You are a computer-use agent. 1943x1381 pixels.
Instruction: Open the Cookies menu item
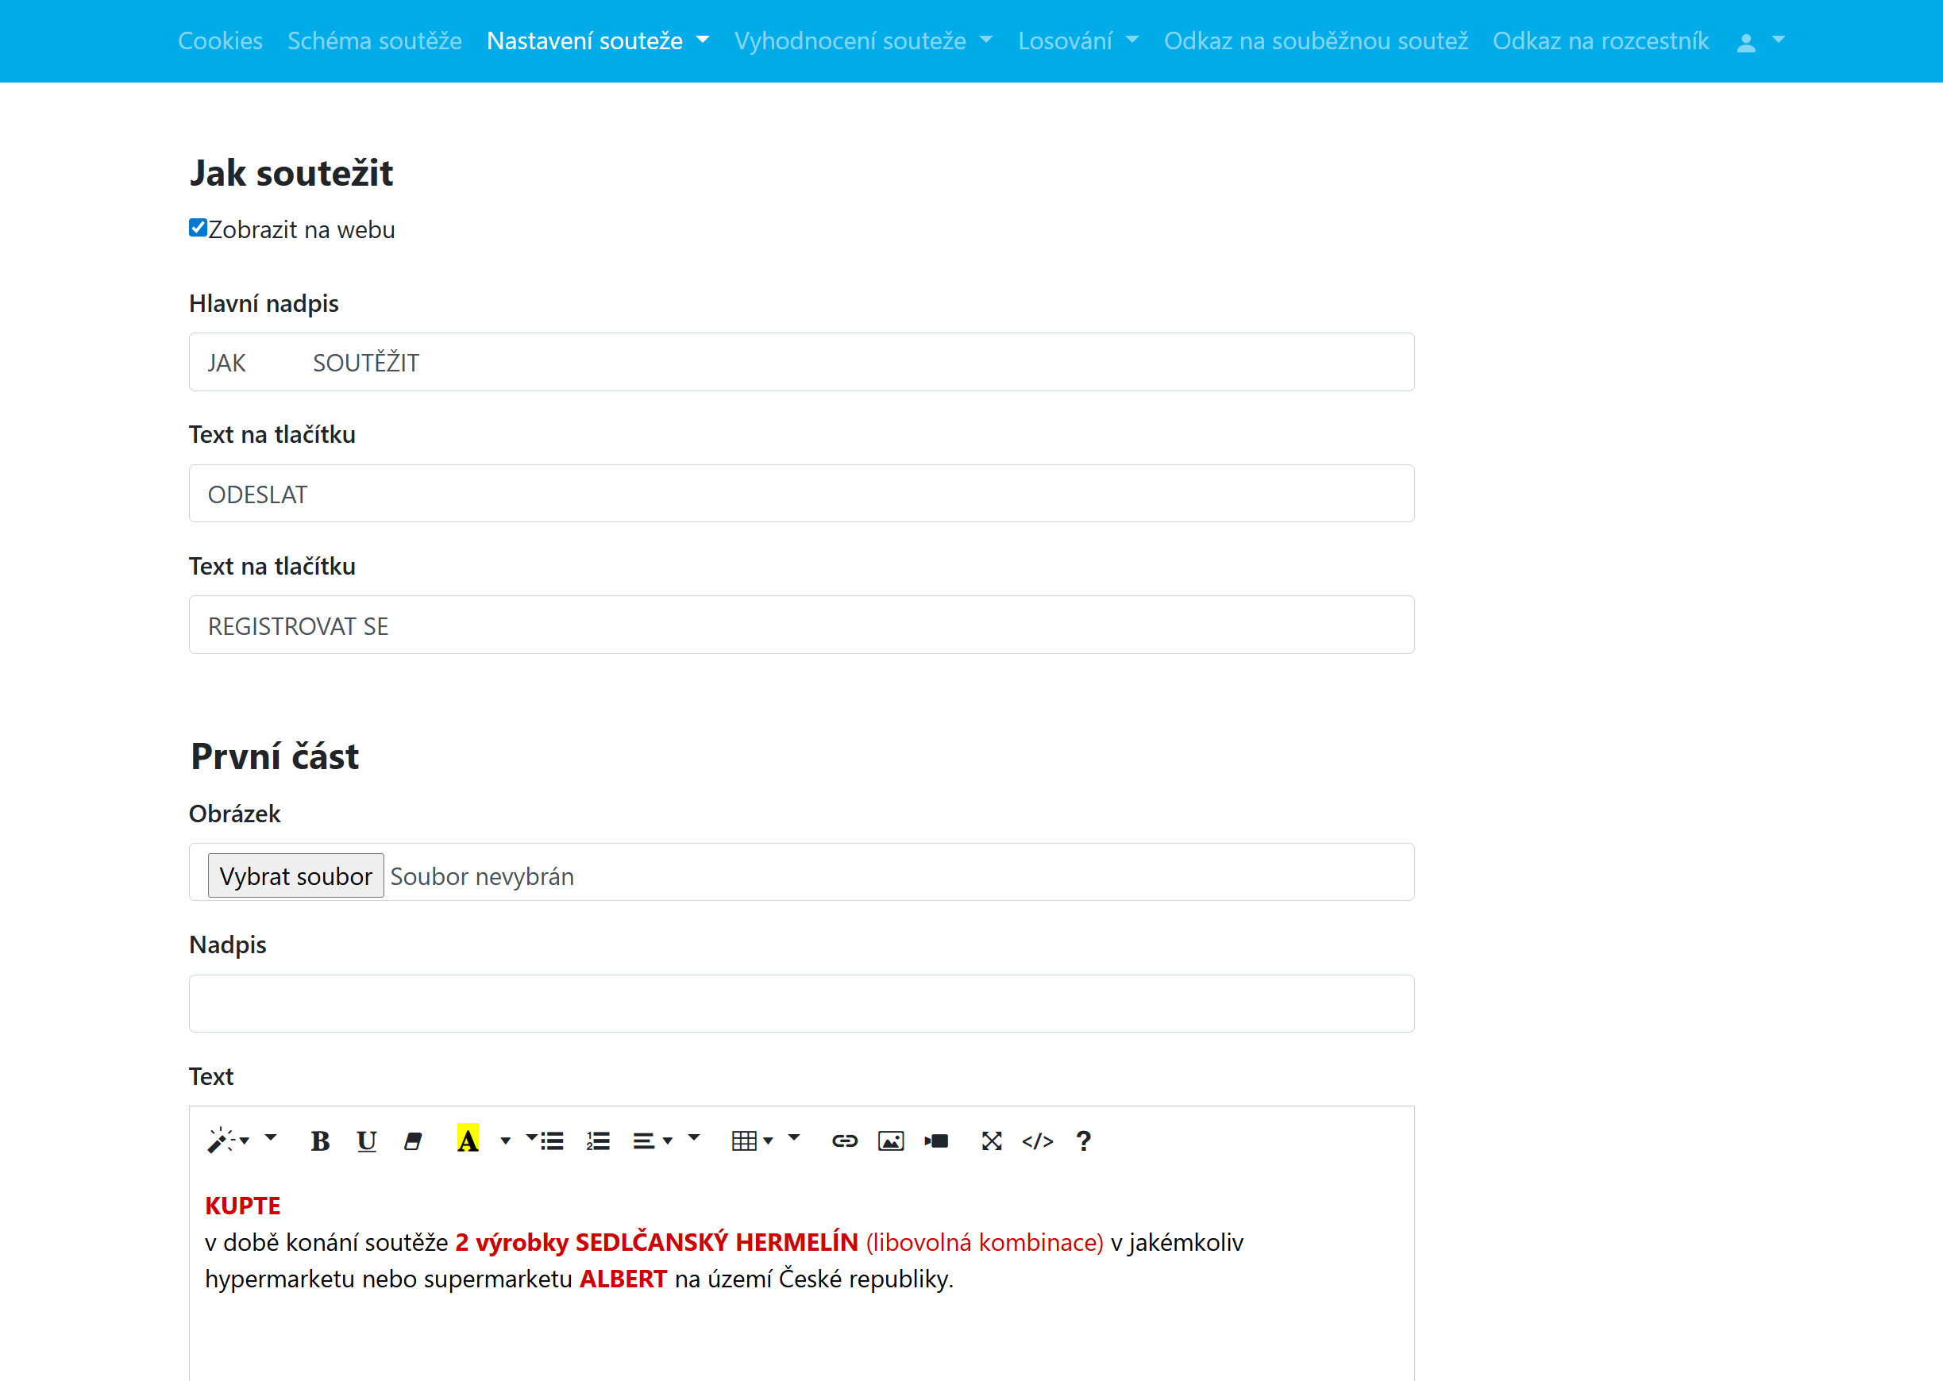(220, 40)
